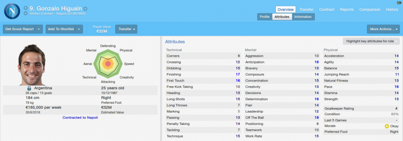Click the down arrow below player number
Screen dimensions: 403x141
[26, 13]
